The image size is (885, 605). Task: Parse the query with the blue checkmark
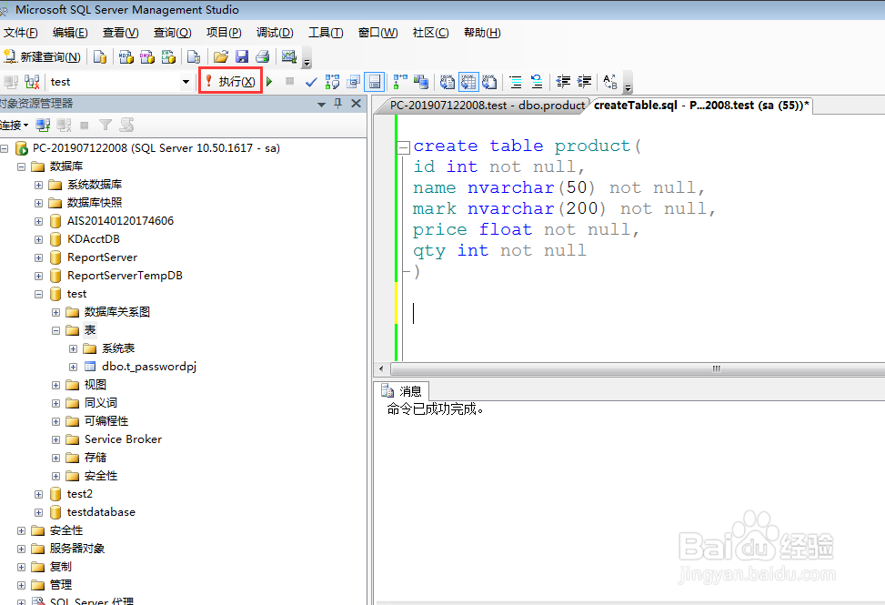(311, 82)
